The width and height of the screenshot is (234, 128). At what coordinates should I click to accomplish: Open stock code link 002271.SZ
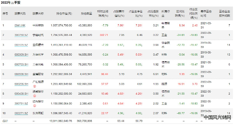point(21,113)
